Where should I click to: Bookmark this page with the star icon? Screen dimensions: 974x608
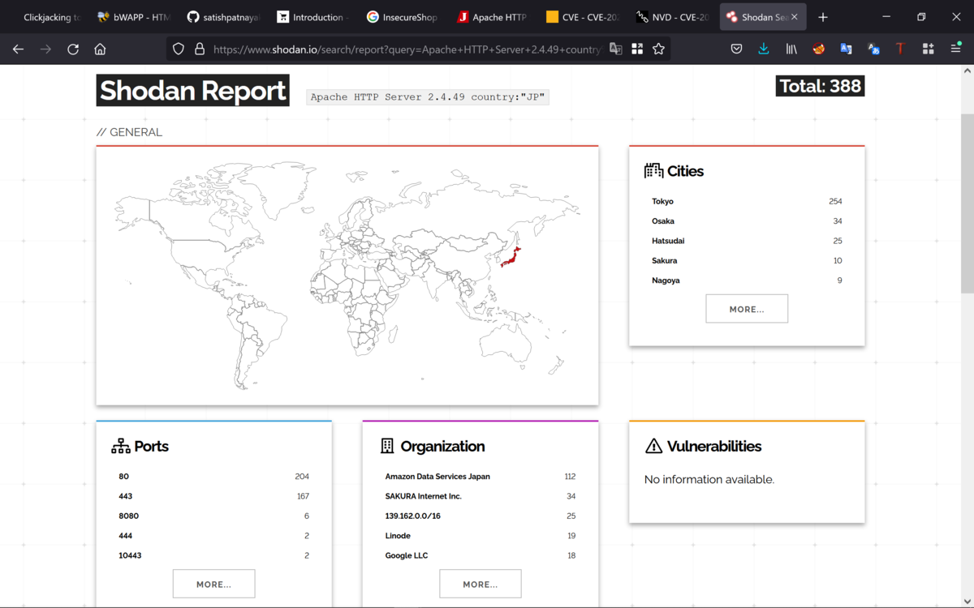point(658,49)
